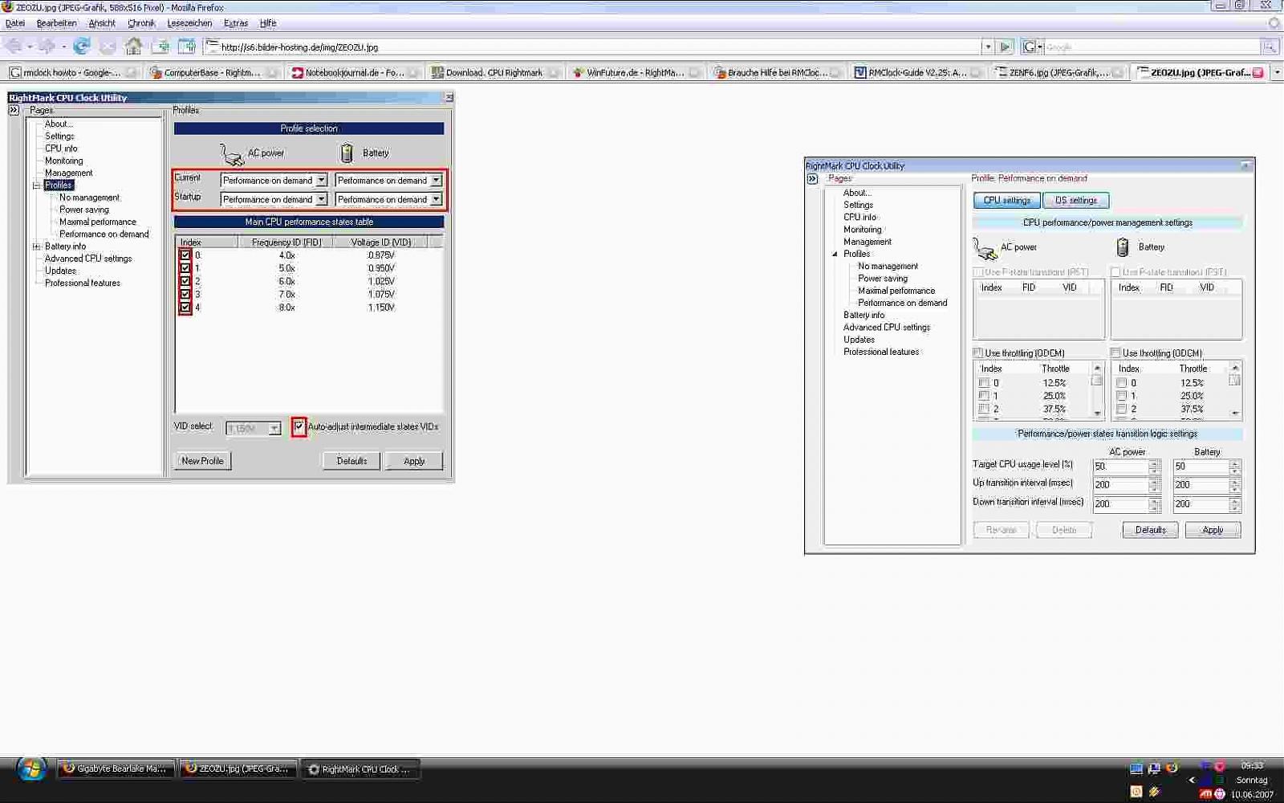Open the list all tabs dropdown
This screenshot has height=803, width=1284.
[1277, 72]
